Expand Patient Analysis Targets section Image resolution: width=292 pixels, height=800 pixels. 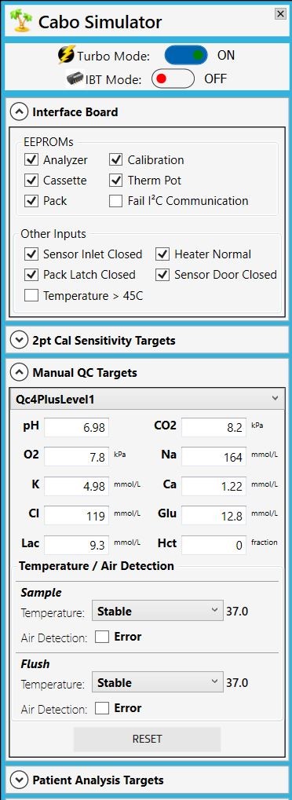pyautogui.click(x=19, y=780)
